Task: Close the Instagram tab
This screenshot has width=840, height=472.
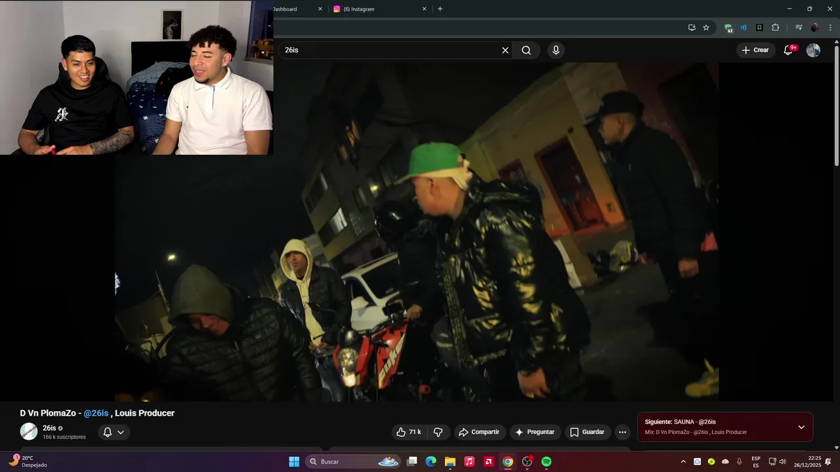Action: click(x=424, y=9)
